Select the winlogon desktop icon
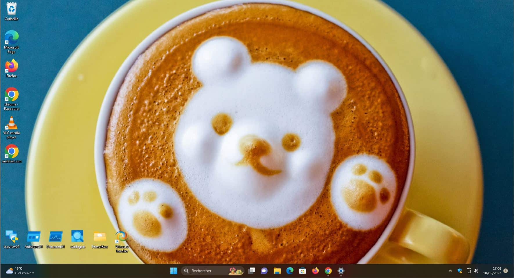Screen dimensions: 514x278 78,240
